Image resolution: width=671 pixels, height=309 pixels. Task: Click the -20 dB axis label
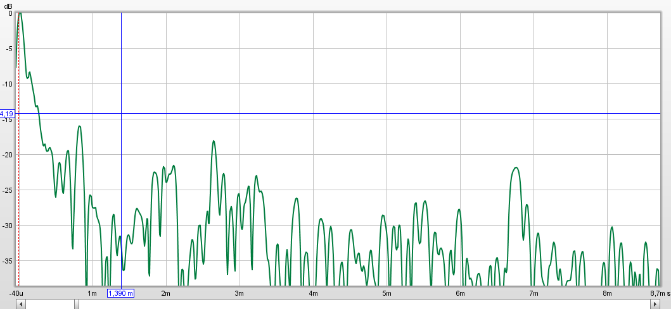click(x=8, y=154)
